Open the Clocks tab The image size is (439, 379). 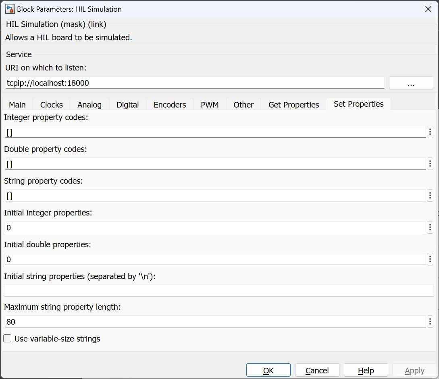(x=51, y=105)
